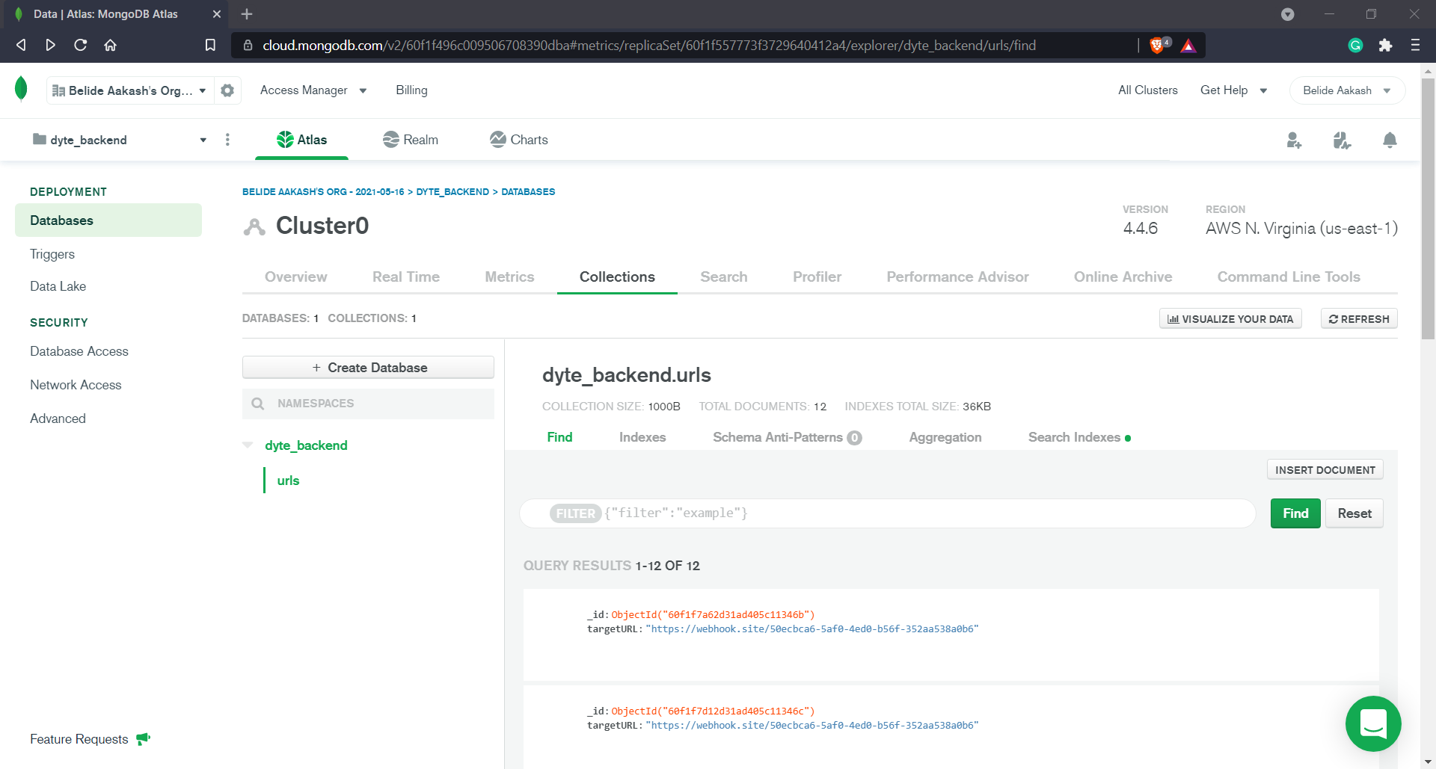Click invite user to project icon
Screen dimensions: 1436x769
pyautogui.click(x=1294, y=140)
